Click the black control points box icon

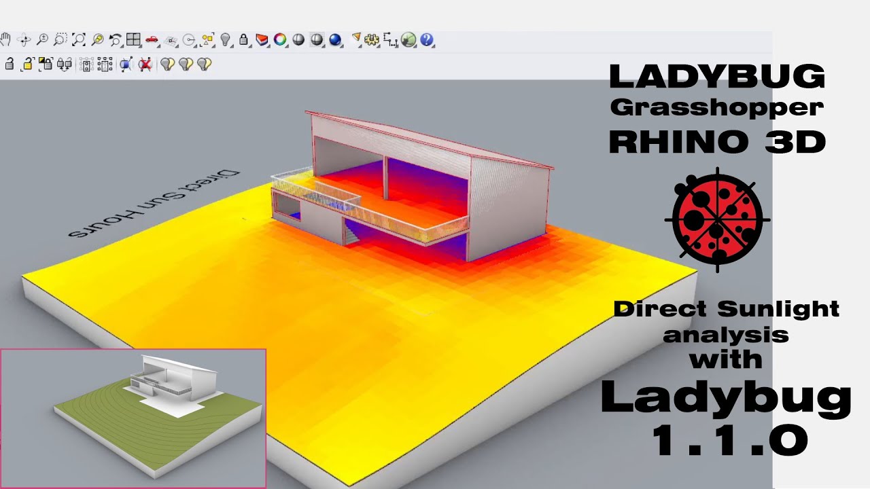(105, 65)
